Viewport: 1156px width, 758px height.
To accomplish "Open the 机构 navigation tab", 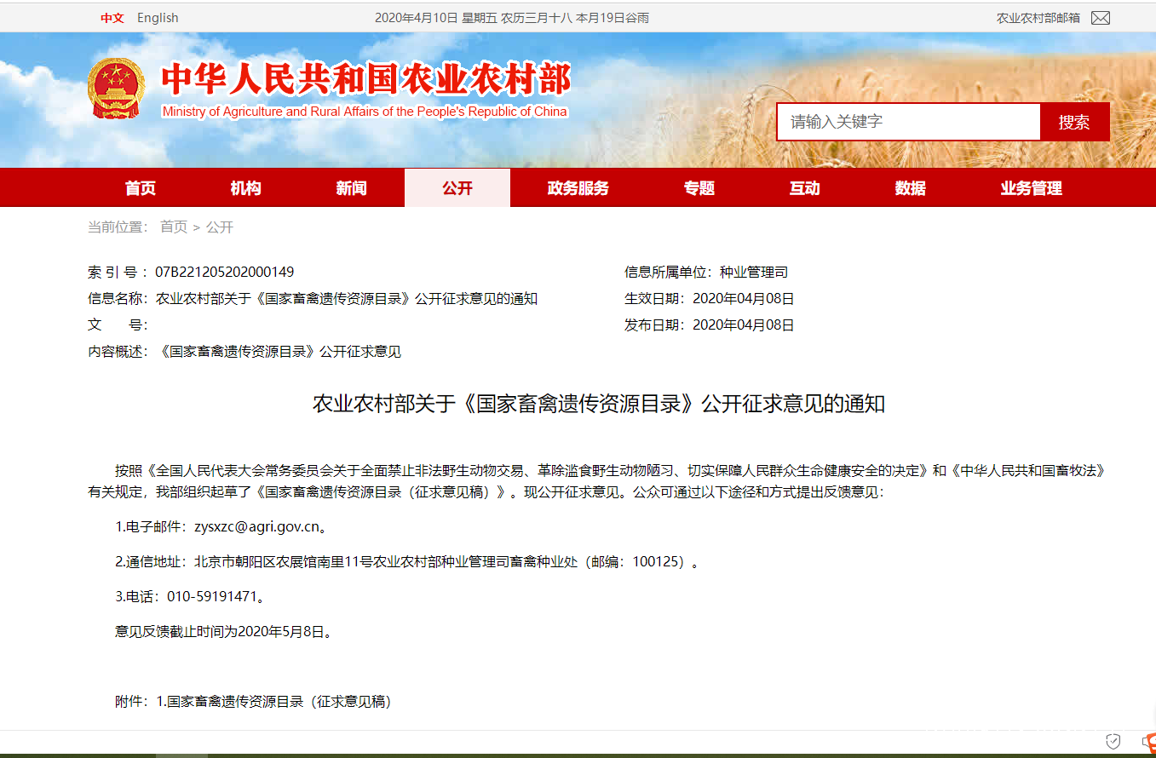I will pos(245,188).
